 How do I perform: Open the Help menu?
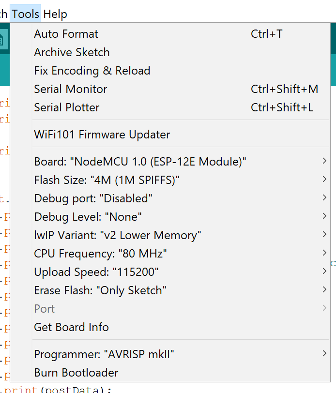tap(55, 14)
